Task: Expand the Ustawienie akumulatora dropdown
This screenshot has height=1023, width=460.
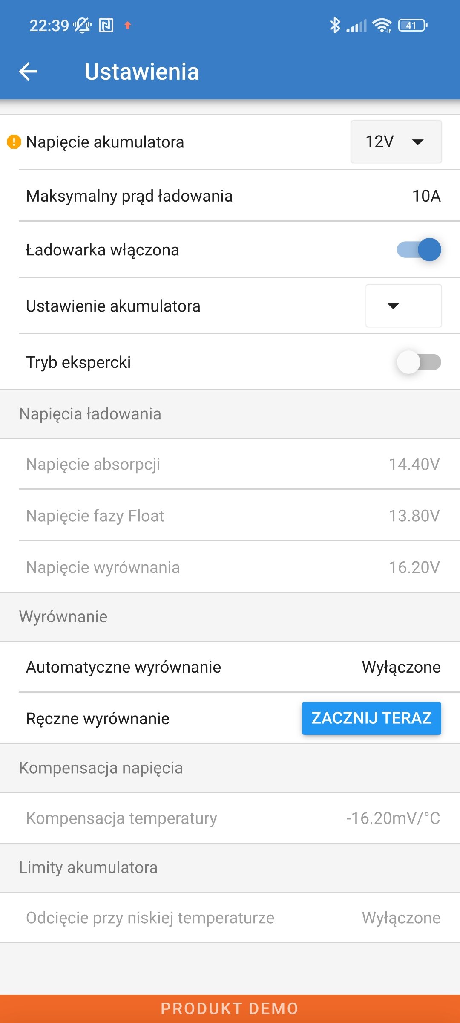Action: pos(403,306)
